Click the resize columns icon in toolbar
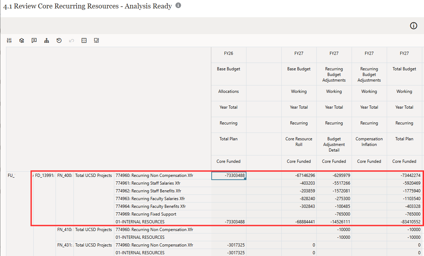 96,40
